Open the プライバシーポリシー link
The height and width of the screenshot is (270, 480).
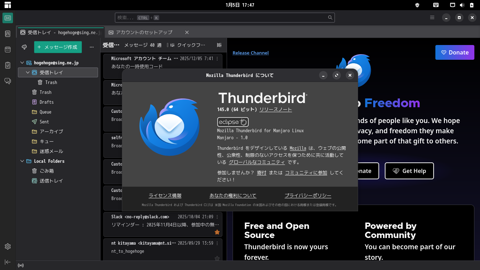coord(308,196)
